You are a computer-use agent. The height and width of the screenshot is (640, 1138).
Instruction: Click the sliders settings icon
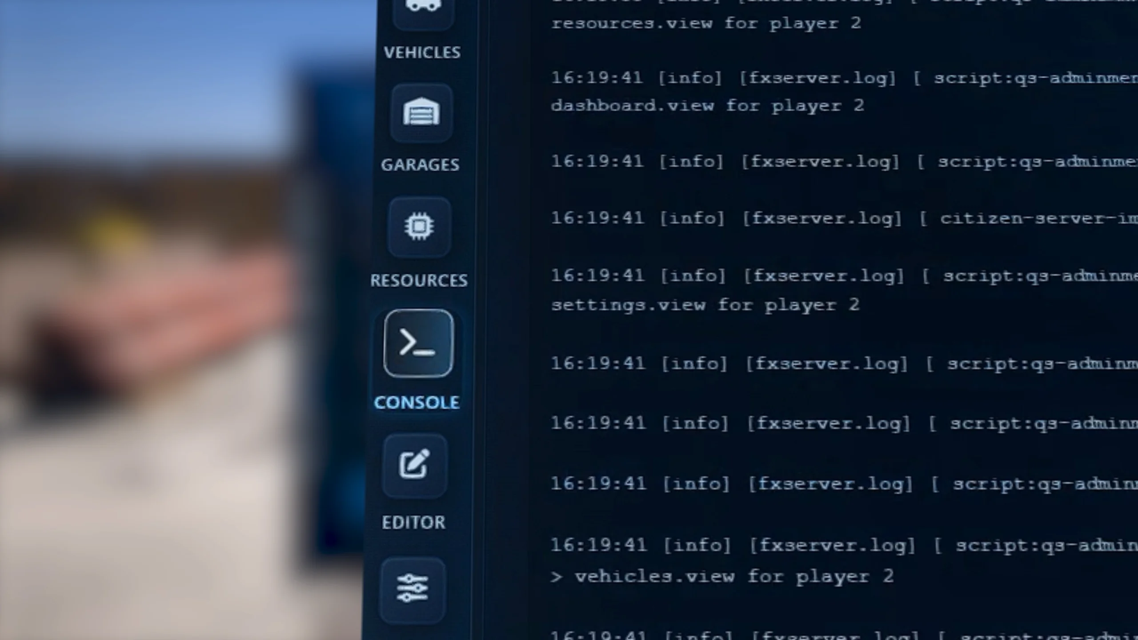pyautogui.click(x=413, y=588)
